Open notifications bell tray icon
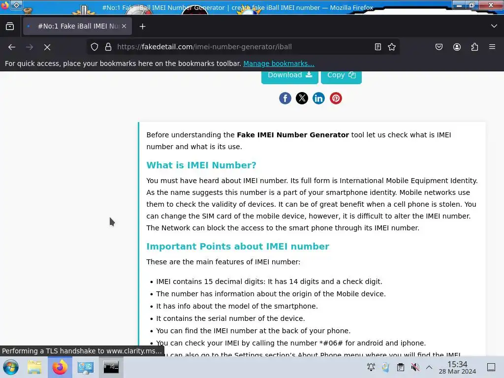This screenshot has width=504, height=378. (371, 367)
